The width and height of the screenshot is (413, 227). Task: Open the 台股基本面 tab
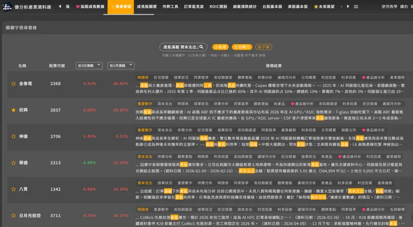click(272, 7)
